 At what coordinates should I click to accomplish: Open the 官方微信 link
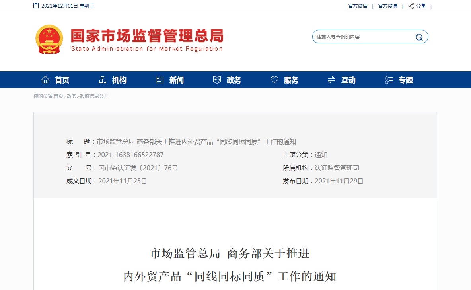358,6
